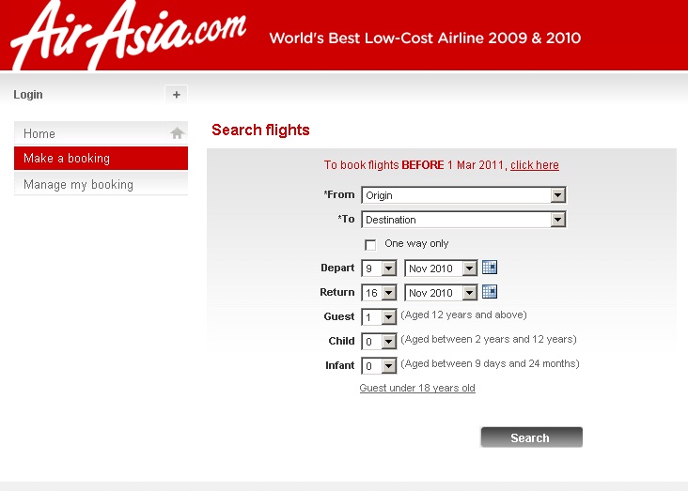
Task: Click the Login label
Action: pos(28,95)
